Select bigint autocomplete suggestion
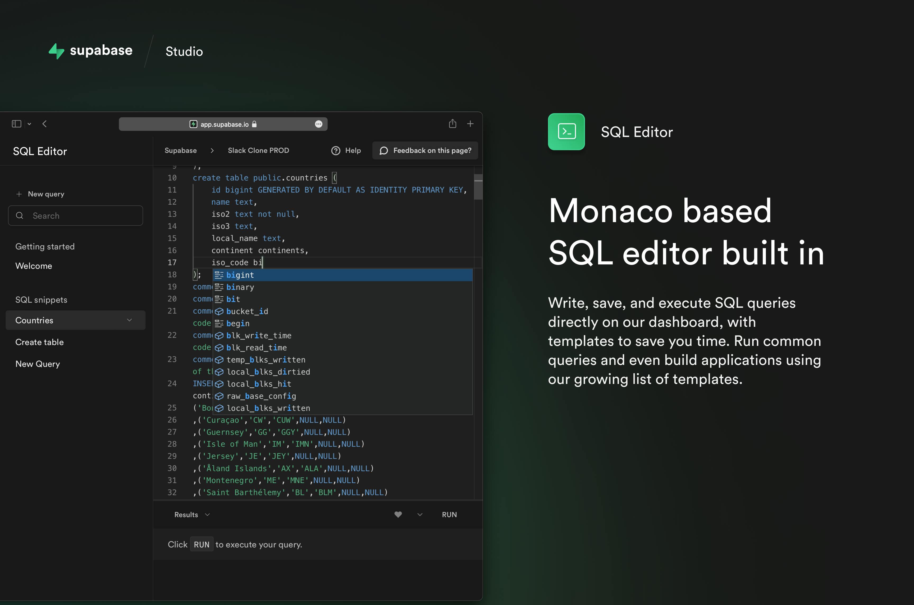The height and width of the screenshot is (605, 914). coord(343,275)
